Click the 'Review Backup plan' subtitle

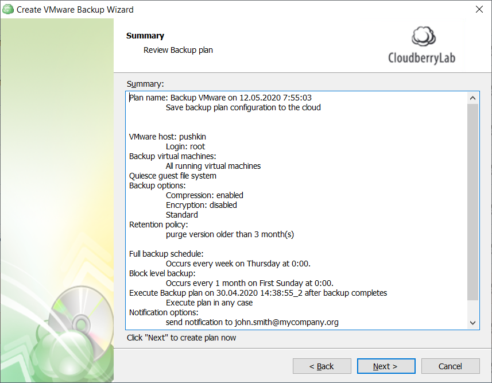[178, 50]
